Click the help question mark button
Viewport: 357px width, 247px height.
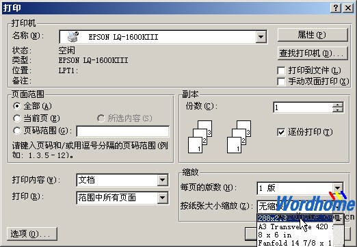click(x=335, y=8)
